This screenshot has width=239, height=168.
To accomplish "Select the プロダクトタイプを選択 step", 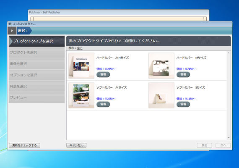I will coord(36,41).
